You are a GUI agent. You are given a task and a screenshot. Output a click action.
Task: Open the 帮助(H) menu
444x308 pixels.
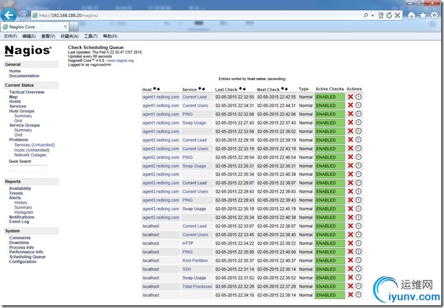coord(110,36)
